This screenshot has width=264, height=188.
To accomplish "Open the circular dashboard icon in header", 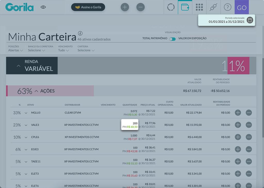I will [x=171, y=7].
